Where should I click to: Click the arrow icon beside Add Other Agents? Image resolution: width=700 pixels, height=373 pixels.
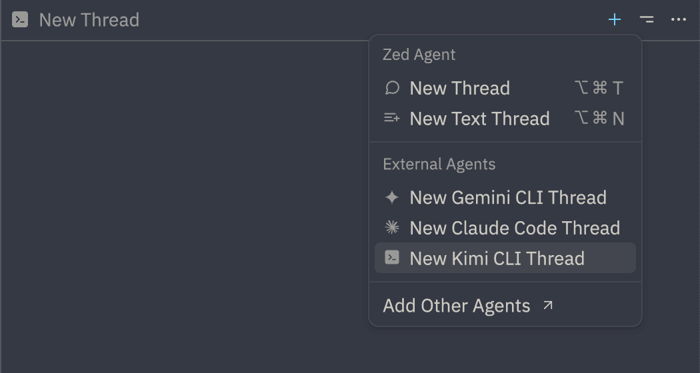click(548, 306)
